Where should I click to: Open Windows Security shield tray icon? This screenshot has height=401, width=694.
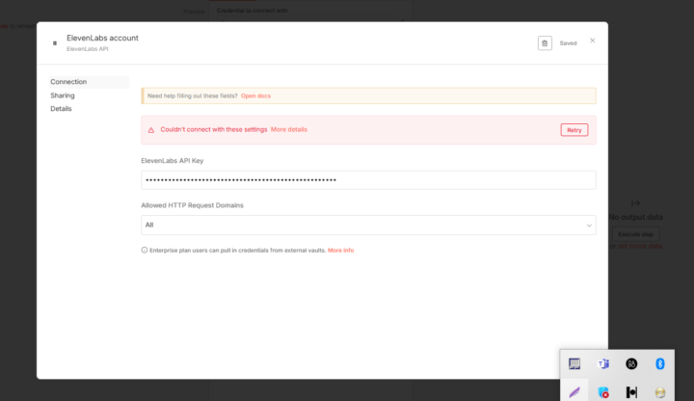(602, 392)
